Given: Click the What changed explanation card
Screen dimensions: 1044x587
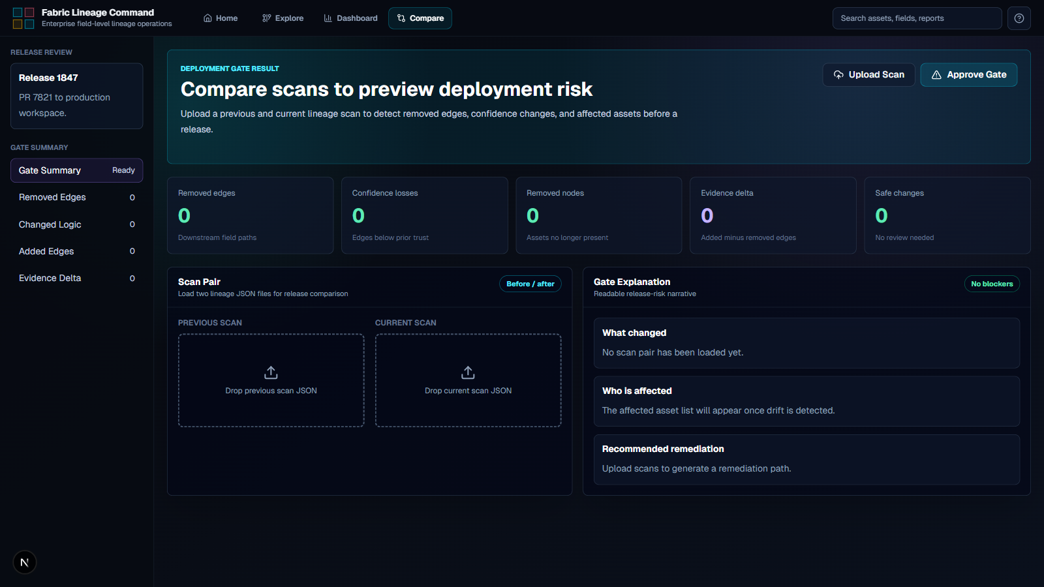Looking at the screenshot, I should pos(806,343).
